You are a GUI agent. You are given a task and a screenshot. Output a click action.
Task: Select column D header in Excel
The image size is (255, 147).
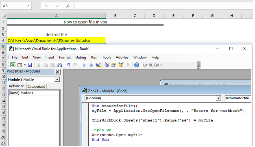(x=154, y=16)
